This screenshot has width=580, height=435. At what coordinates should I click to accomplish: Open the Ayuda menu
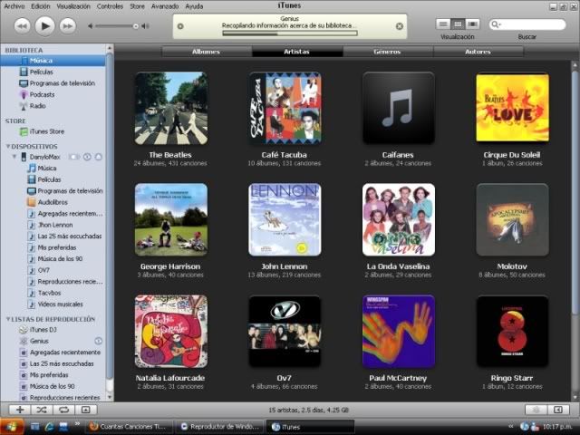click(194, 6)
